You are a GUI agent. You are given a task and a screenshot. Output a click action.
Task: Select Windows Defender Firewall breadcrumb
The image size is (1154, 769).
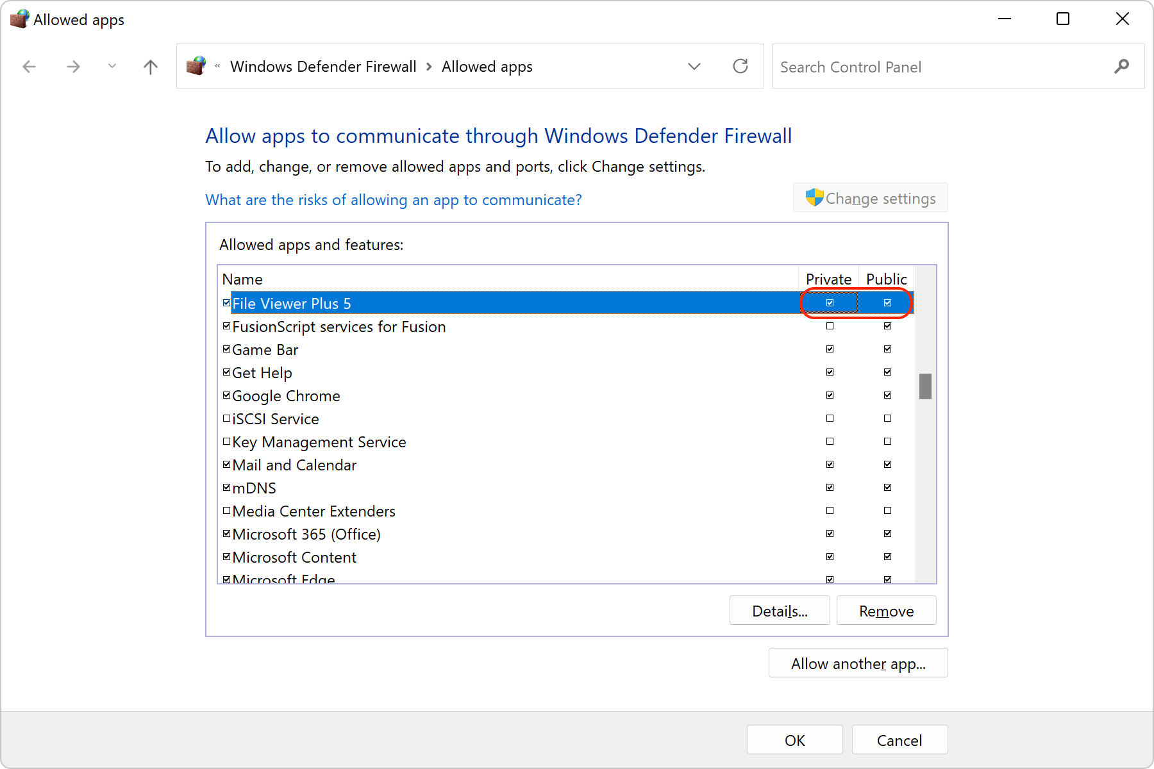(x=323, y=67)
